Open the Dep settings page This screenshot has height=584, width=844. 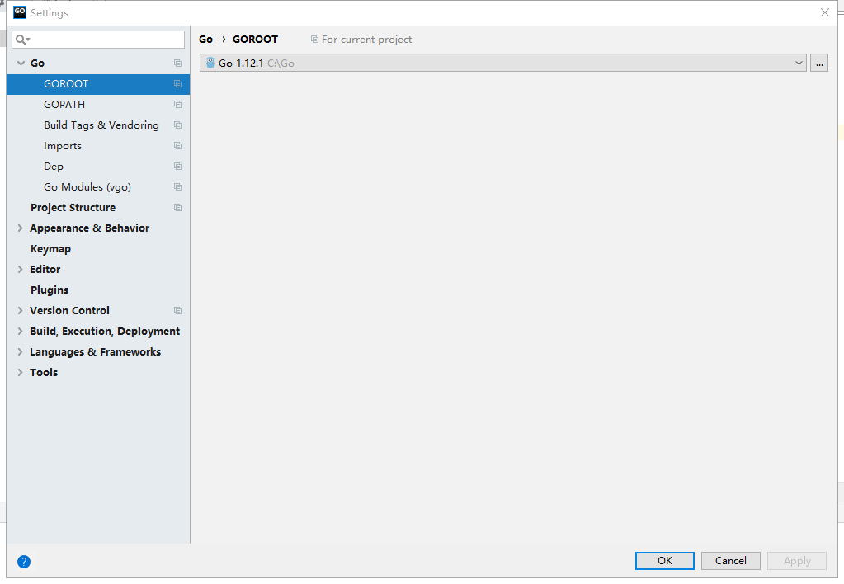click(x=98, y=167)
